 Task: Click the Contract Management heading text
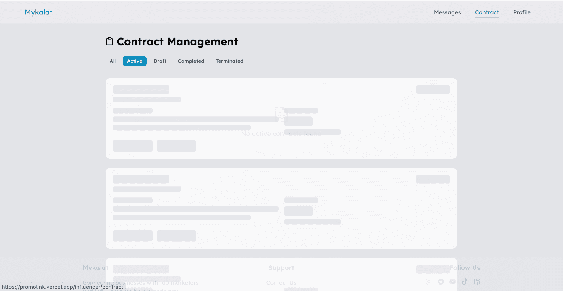(177, 42)
